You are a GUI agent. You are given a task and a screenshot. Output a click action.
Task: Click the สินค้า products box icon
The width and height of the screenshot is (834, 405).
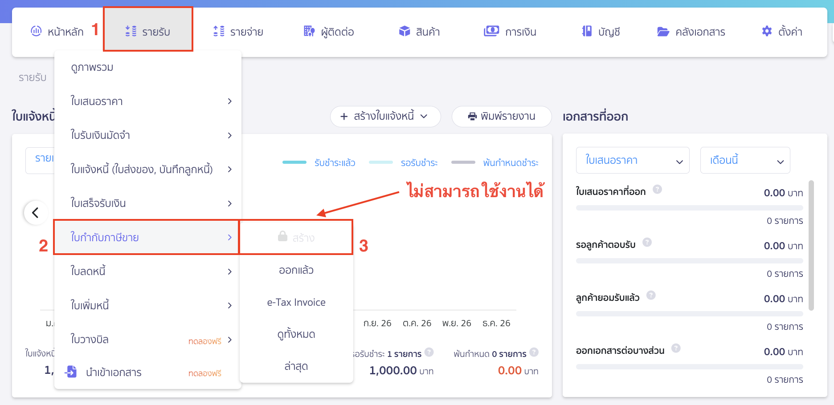pos(405,31)
